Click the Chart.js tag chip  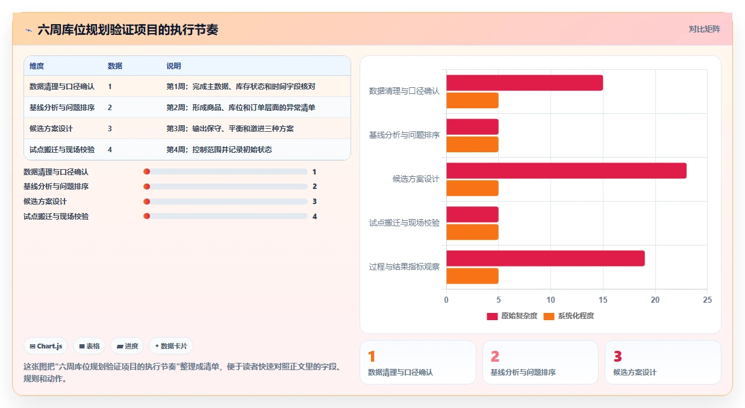[x=46, y=346]
